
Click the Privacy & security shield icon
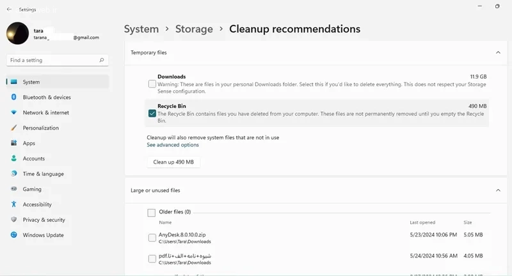pyautogui.click(x=13, y=220)
